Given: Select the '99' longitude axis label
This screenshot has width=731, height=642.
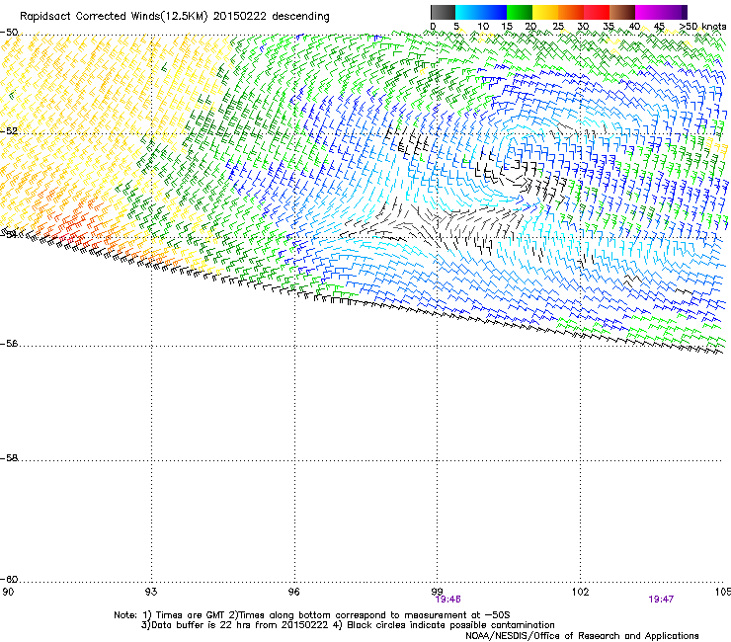Looking at the screenshot, I should pyautogui.click(x=437, y=592).
